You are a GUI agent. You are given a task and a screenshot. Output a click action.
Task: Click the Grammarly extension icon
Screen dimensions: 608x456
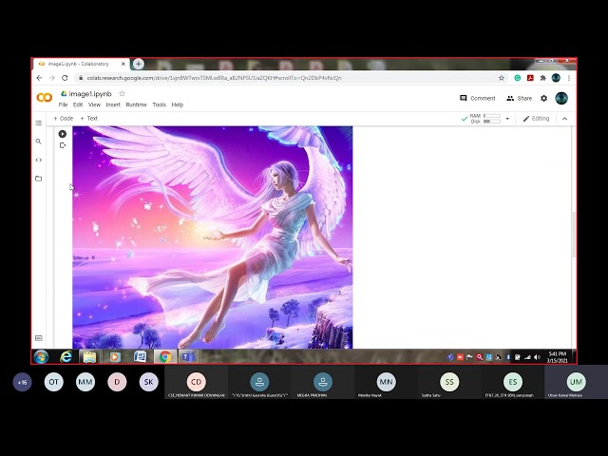[x=517, y=78]
